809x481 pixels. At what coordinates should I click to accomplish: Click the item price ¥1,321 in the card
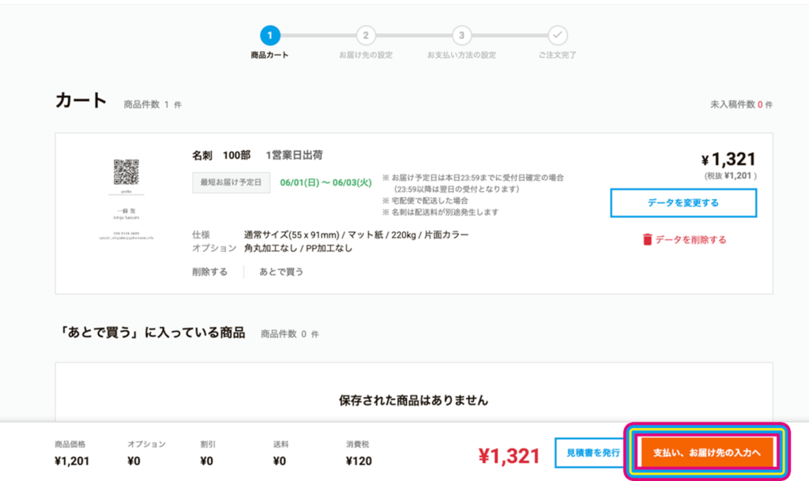(728, 160)
